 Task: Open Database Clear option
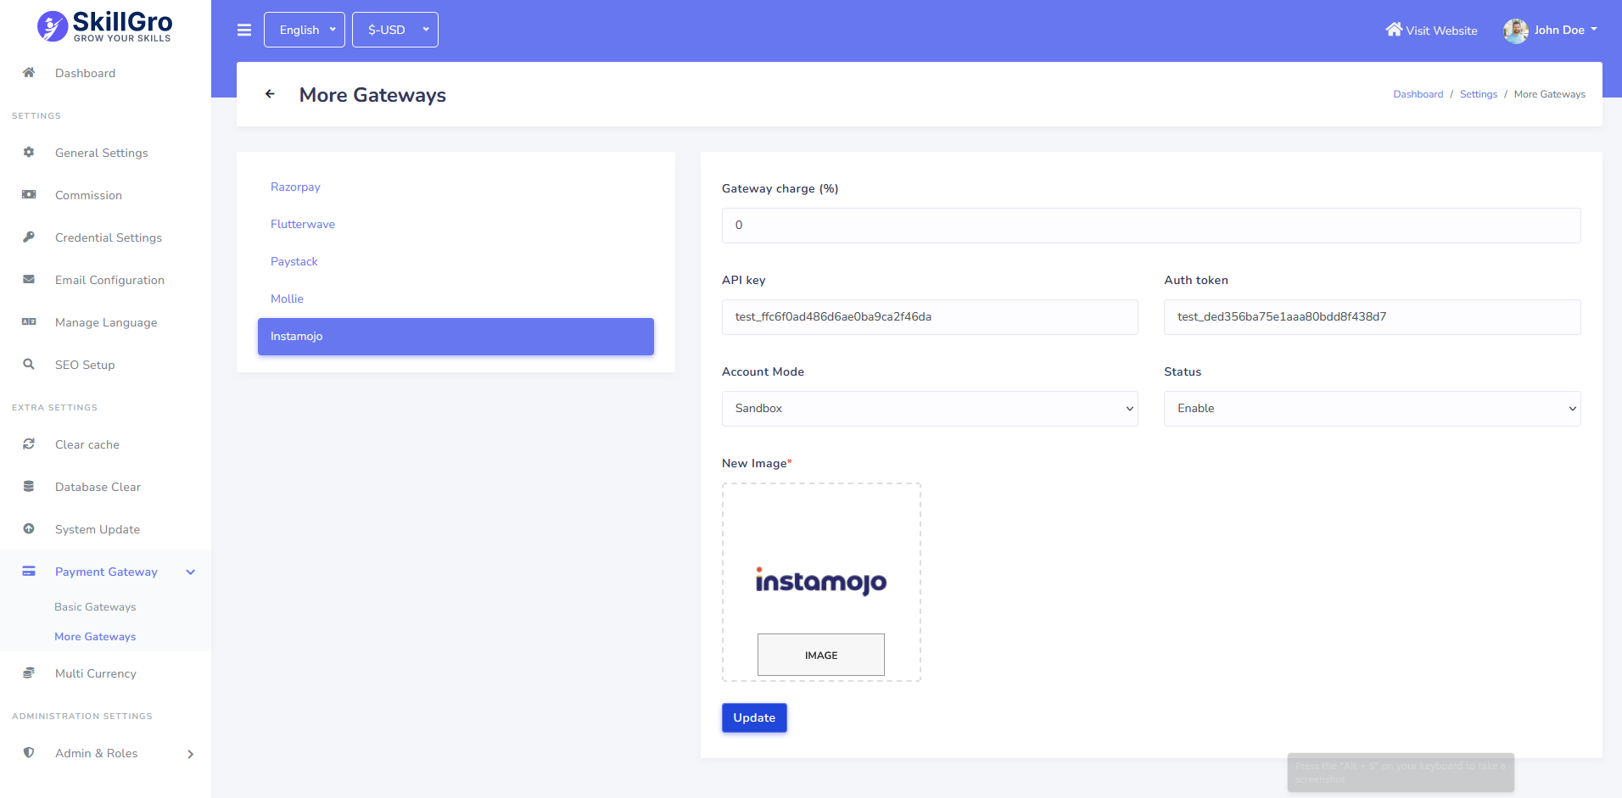pos(98,487)
